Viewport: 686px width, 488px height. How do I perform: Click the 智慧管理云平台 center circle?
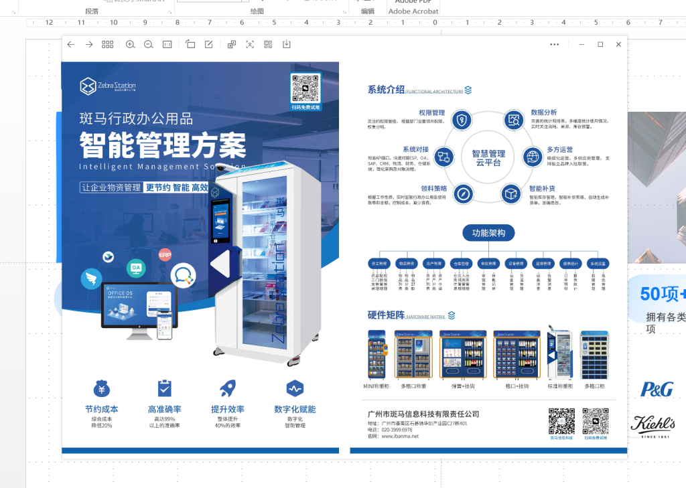[x=488, y=158]
